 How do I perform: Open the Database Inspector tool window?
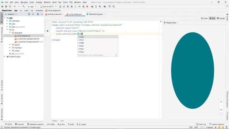coord(35,124)
